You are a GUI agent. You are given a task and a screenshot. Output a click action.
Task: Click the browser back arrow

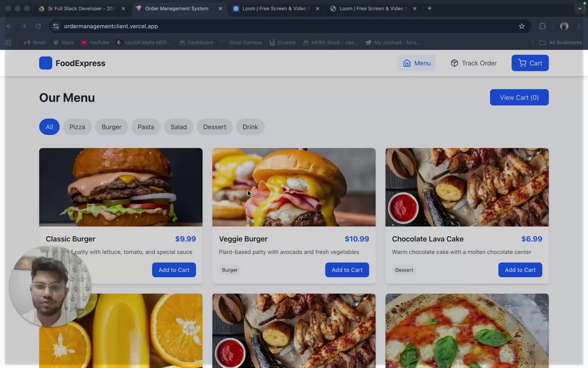coord(9,26)
